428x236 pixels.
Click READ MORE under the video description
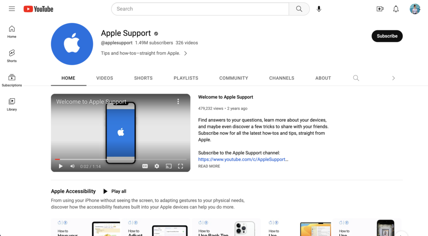point(209,166)
